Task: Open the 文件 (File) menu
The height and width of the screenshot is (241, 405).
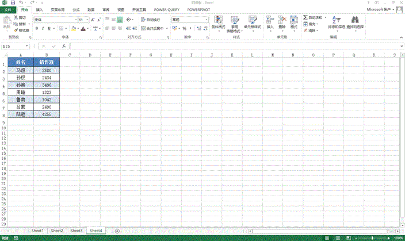Action: pyautogui.click(x=6, y=10)
